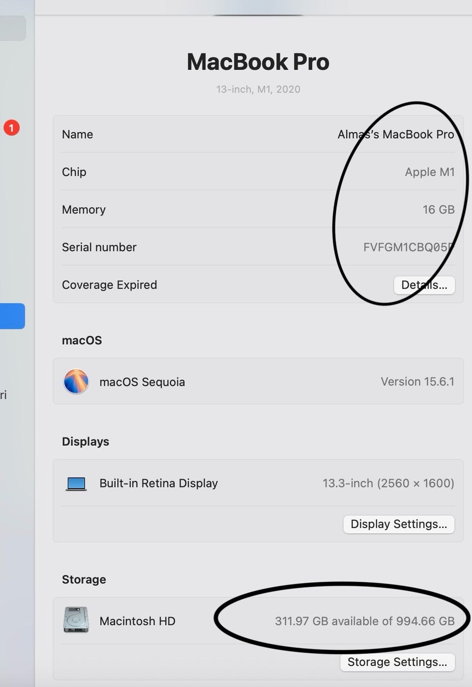
Task: Click the serial number value
Action: [409, 247]
